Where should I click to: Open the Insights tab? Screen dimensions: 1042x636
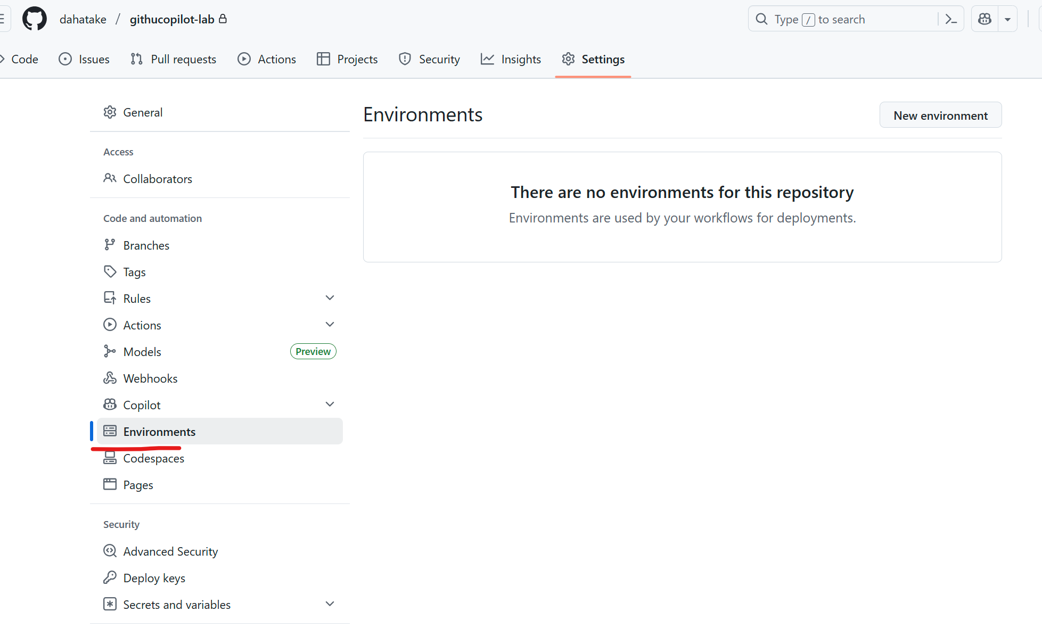pyautogui.click(x=510, y=59)
